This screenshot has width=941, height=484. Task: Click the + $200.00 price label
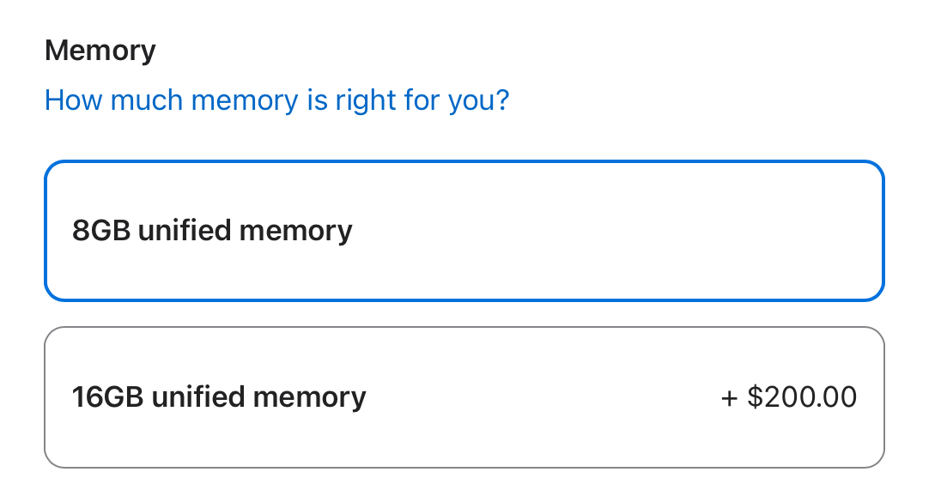pos(788,397)
